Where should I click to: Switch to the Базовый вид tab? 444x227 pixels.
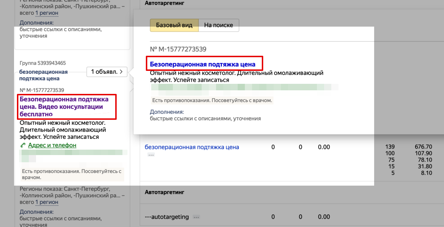pos(174,25)
